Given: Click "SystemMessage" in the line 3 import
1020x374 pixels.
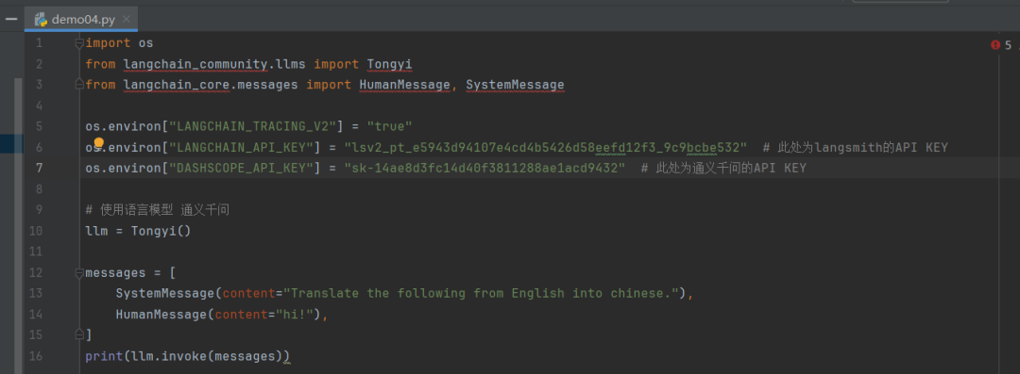Looking at the screenshot, I should 516,85.
